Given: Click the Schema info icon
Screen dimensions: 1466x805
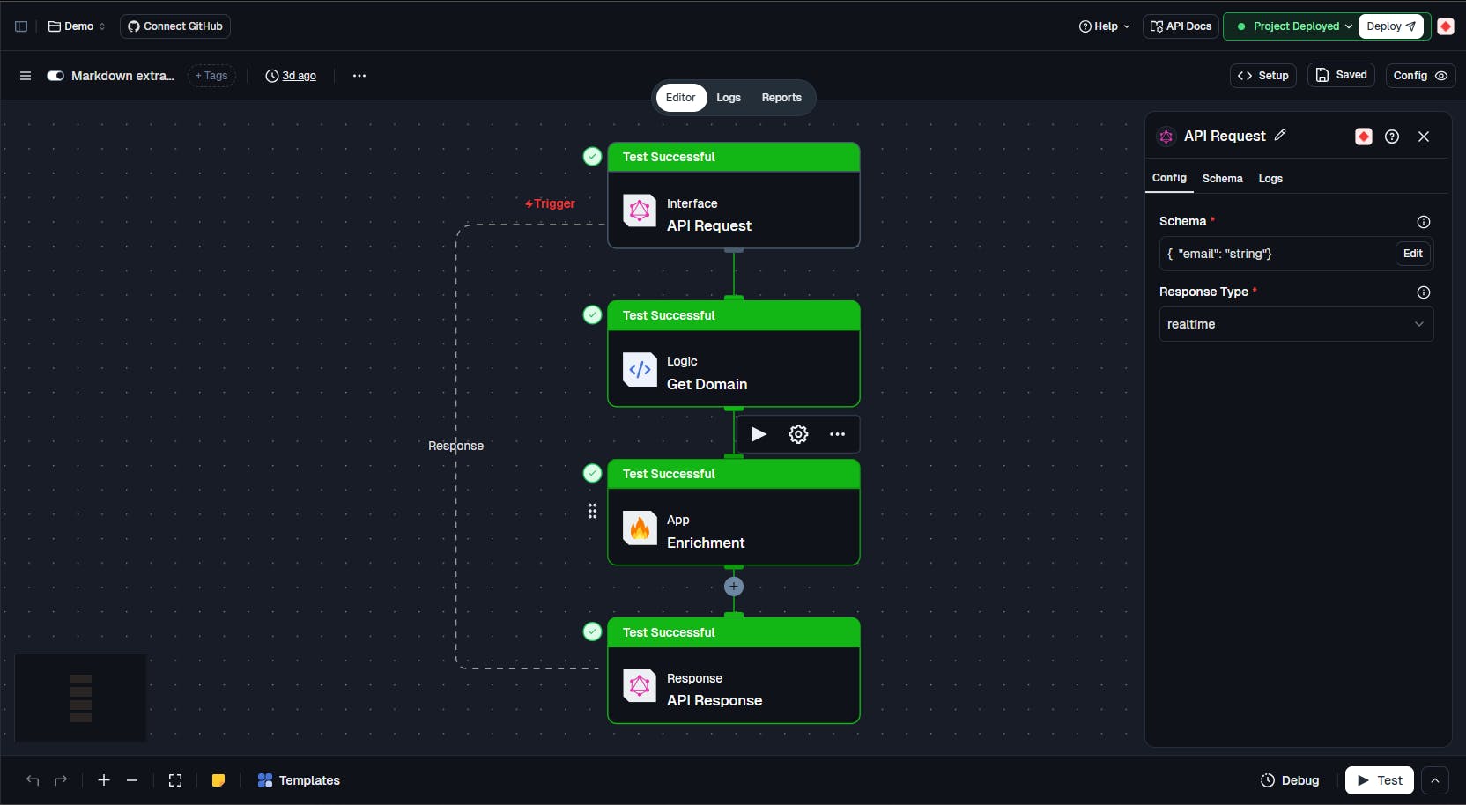Looking at the screenshot, I should [x=1423, y=222].
